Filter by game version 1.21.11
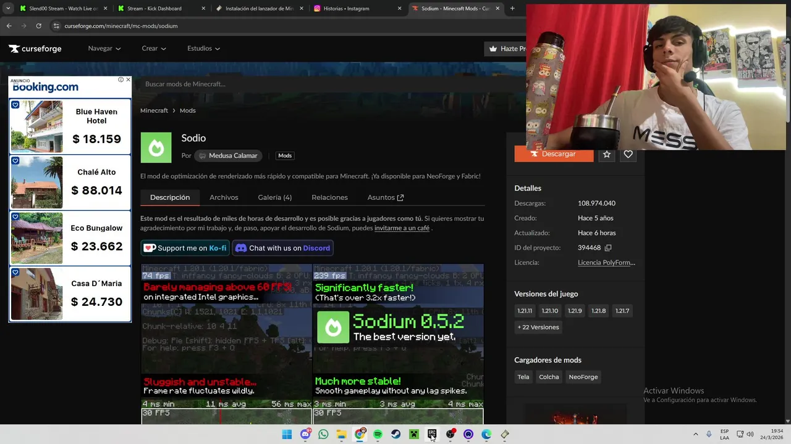 pyautogui.click(x=525, y=311)
